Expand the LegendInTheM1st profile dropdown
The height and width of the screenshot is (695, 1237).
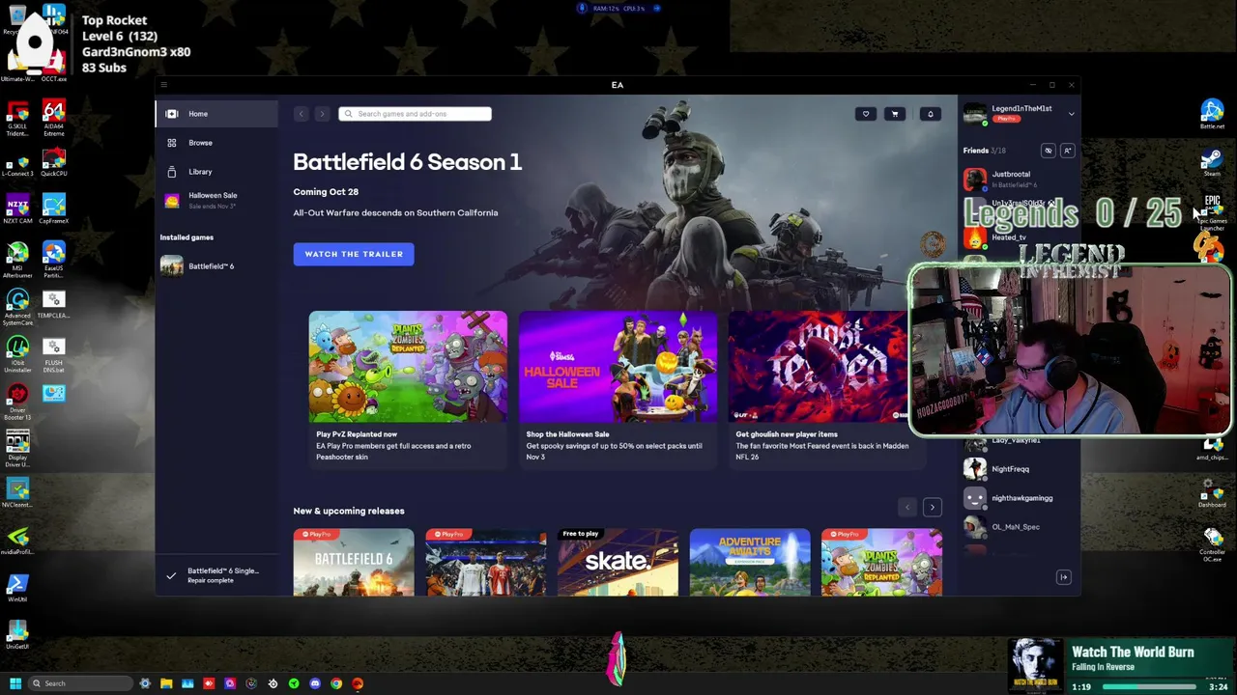pyautogui.click(x=1071, y=114)
